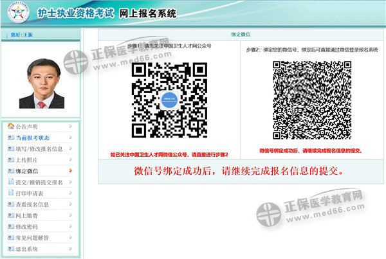
Task: Click the step 2 WeChat binding QR code
Action: click(x=311, y=100)
